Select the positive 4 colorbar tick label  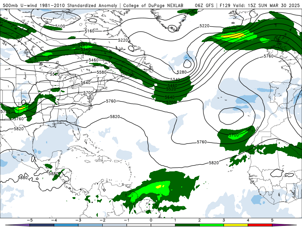click(248, 220)
